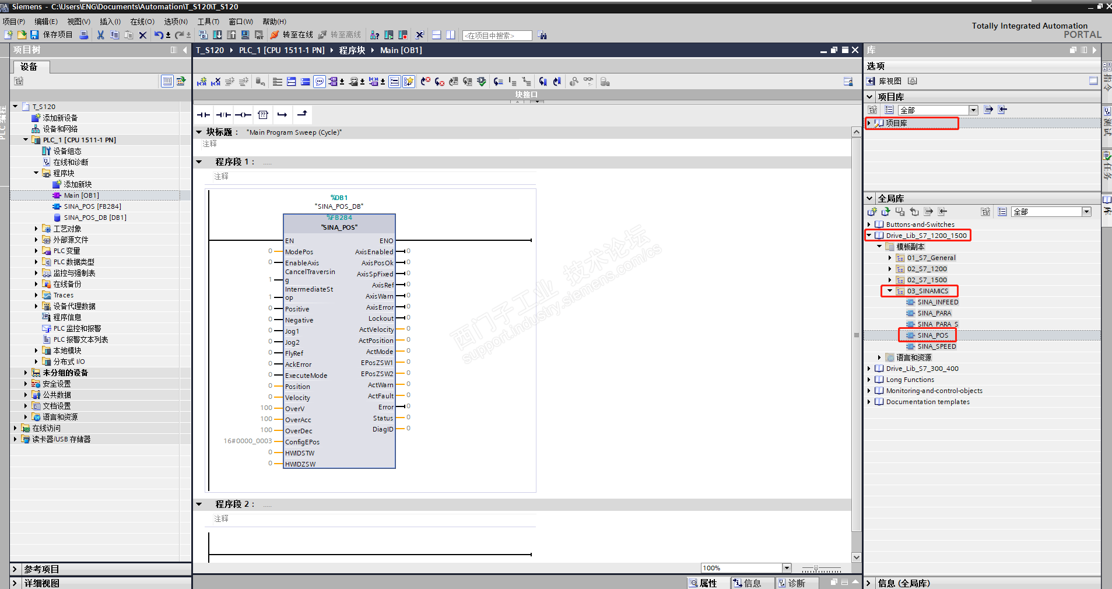Collapse the T_S120 project node
This screenshot has width=1112, height=589.
(15, 107)
